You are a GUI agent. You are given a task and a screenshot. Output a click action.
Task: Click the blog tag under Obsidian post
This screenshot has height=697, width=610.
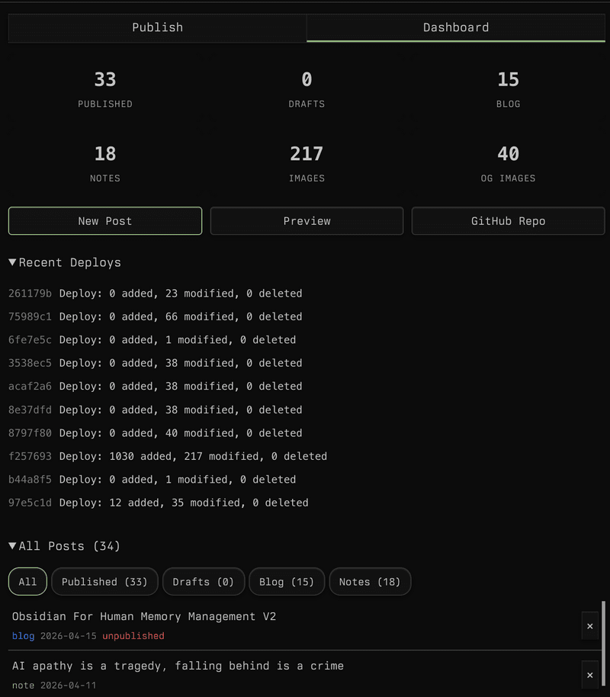[x=23, y=636]
